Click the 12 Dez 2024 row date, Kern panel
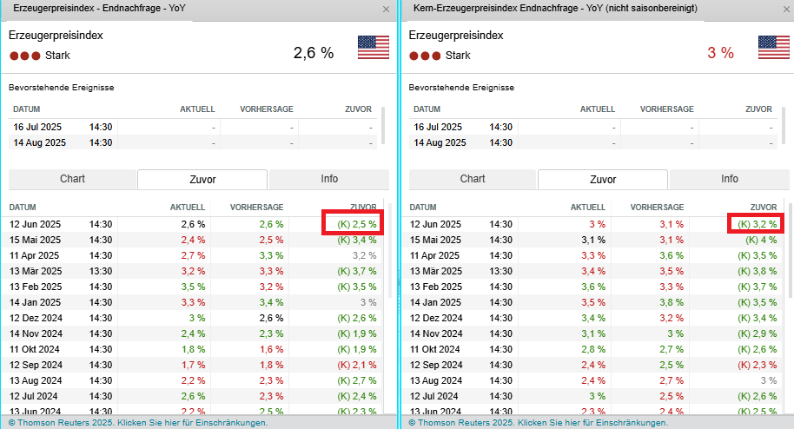The height and width of the screenshot is (429, 794). (x=436, y=319)
